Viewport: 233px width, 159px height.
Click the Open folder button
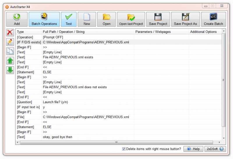pos(106,19)
